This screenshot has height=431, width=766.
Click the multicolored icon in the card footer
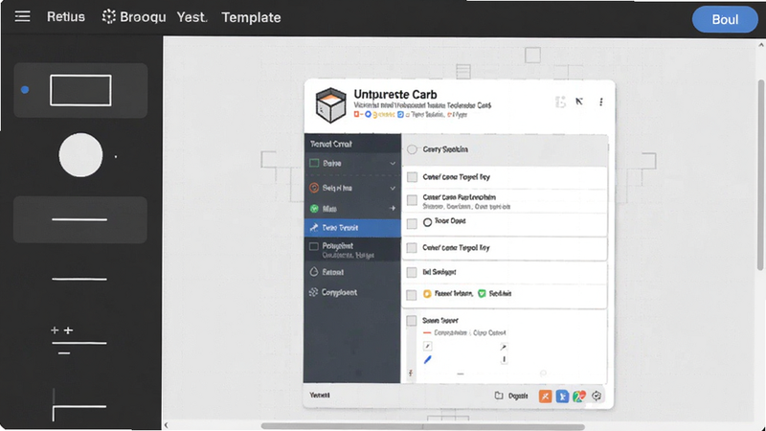tap(579, 397)
